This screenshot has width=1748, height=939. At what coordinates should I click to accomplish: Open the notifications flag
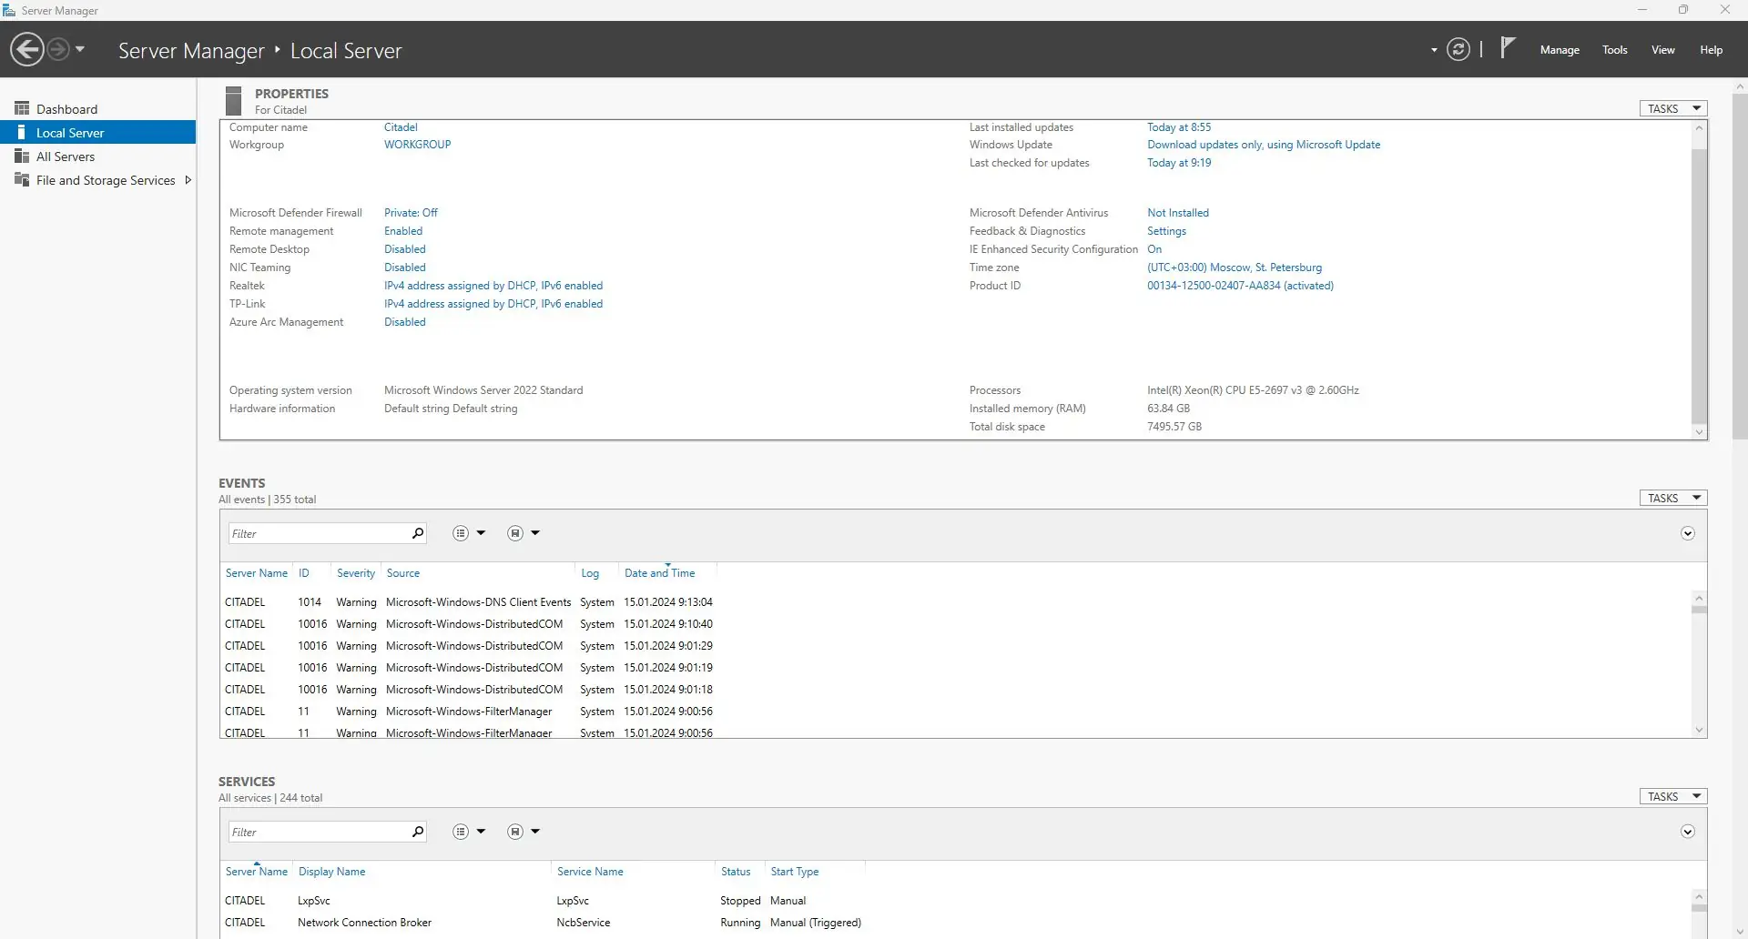pyautogui.click(x=1508, y=47)
